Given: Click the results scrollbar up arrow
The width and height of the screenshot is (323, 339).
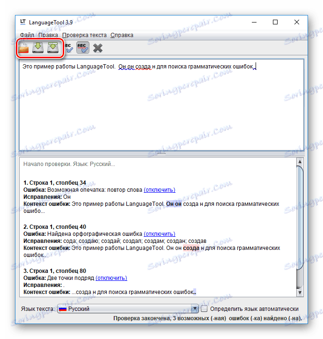Looking at the screenshot, I should click(300, 162).
